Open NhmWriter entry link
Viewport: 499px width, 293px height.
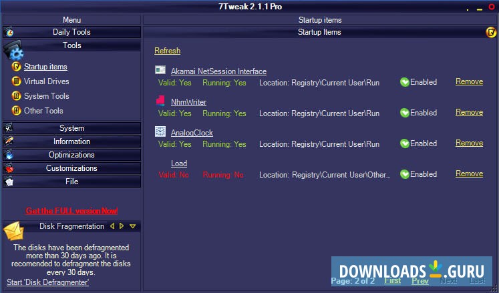click(189, 102)
